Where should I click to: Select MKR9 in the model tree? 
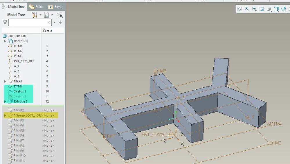pyautogui.click(x=20, y=150)
